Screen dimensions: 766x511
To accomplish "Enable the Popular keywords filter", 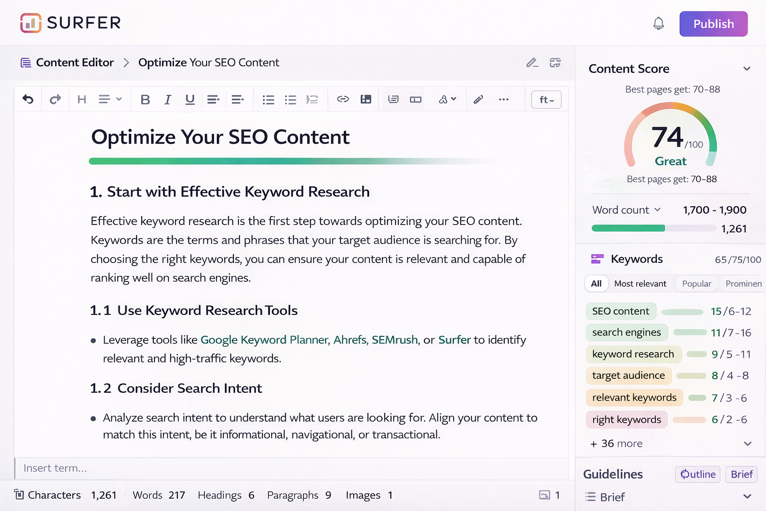I will (696, 283).
